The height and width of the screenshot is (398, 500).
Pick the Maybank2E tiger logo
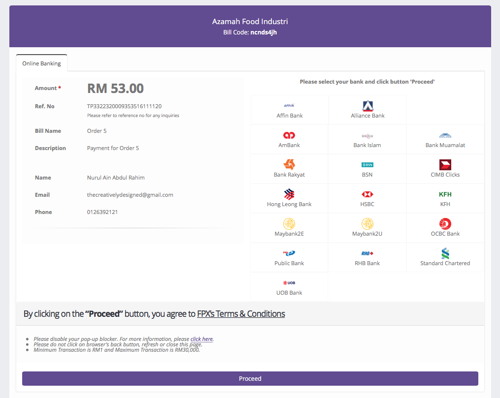pyautogui.click(x=289, y=224)
